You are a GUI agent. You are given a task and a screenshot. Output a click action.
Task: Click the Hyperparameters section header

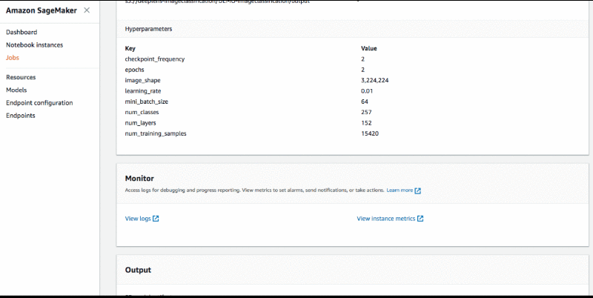[x=149, y=29]
